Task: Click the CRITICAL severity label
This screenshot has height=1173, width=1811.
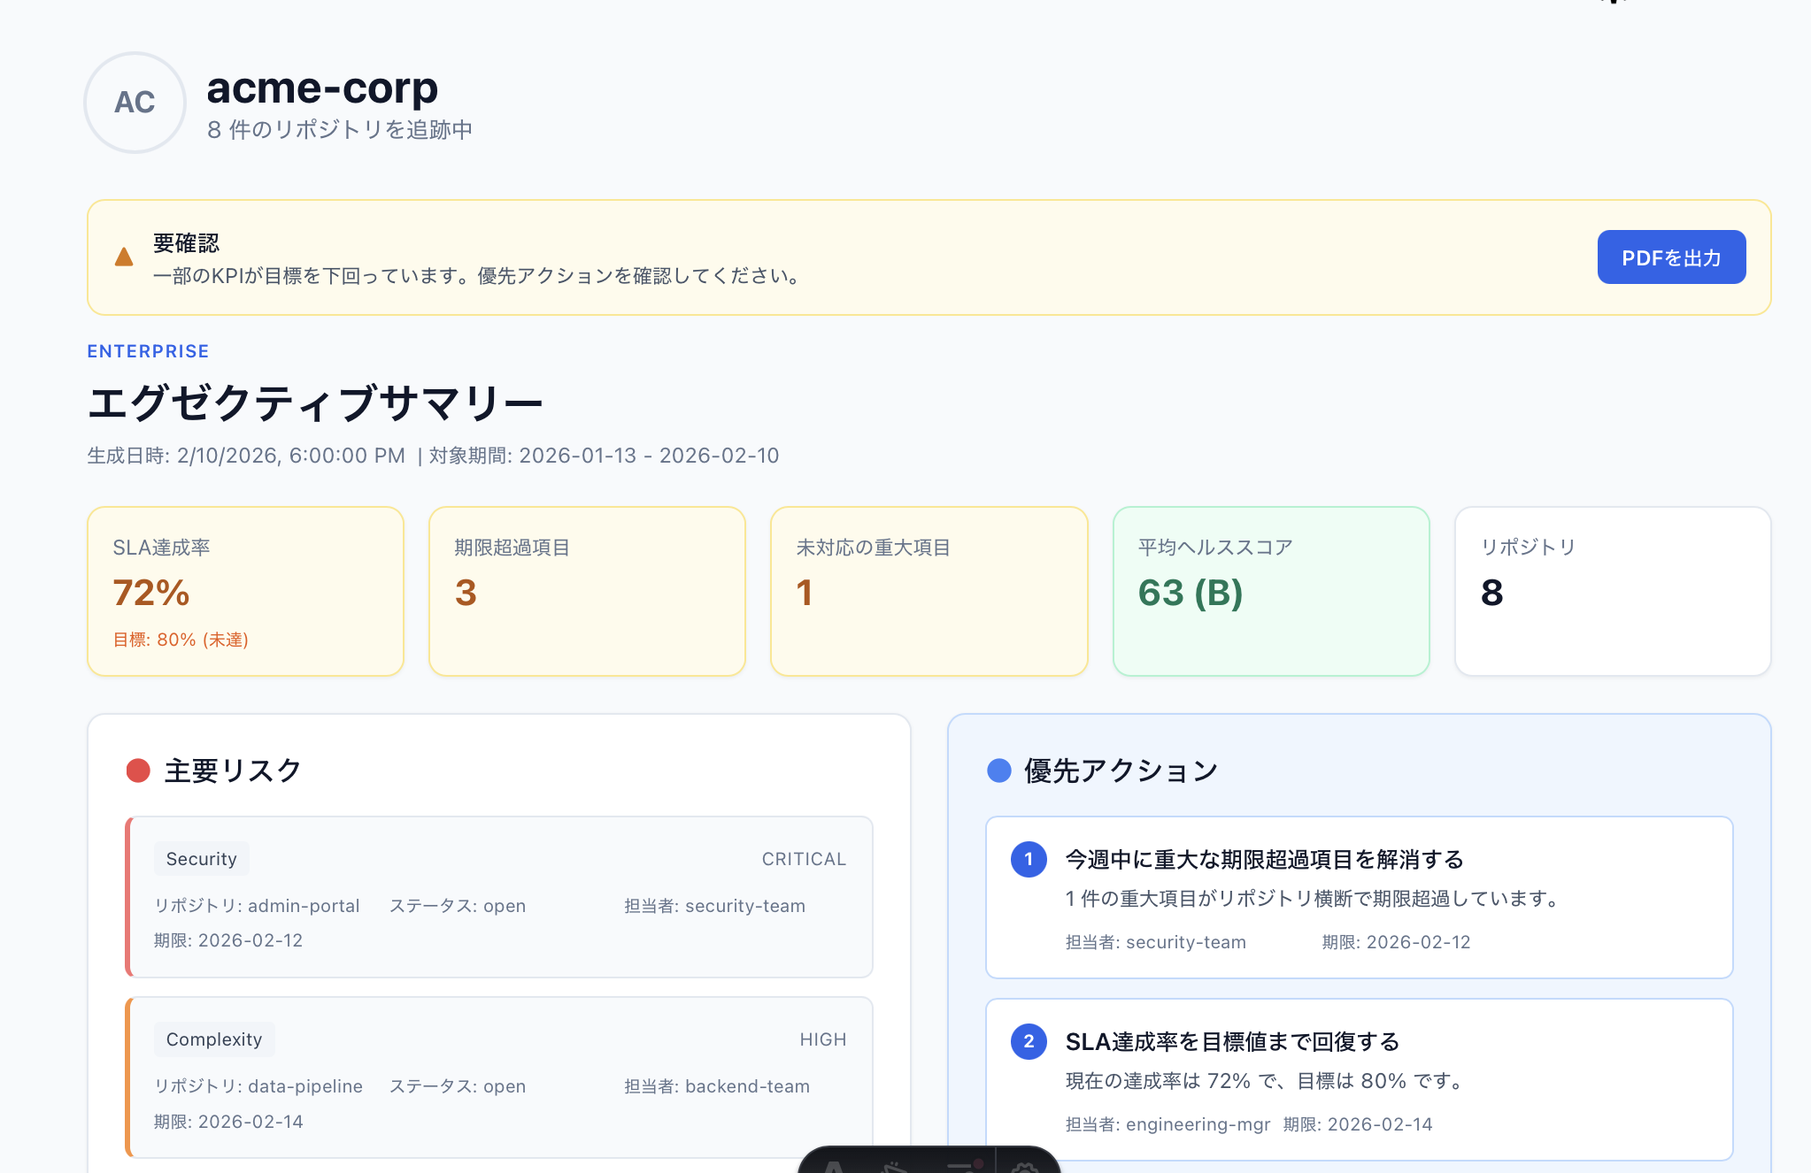Action: click(x=803, y=858)
